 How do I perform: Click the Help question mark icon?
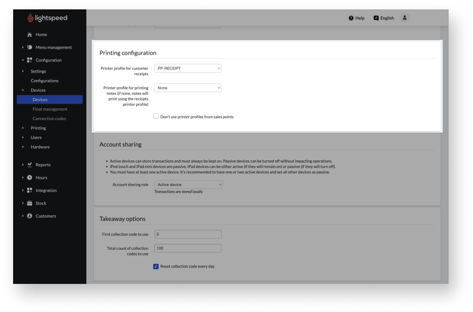[x=351, y=18]
